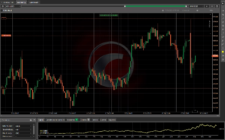Click the Take Profit value field

(x=23, y=129)
